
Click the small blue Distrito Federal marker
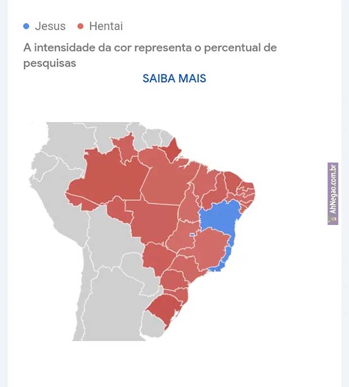pyautogui.click(x=192, y=235)
